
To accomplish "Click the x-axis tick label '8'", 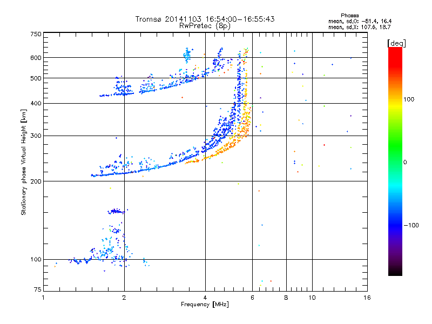I will click(286, 298).
